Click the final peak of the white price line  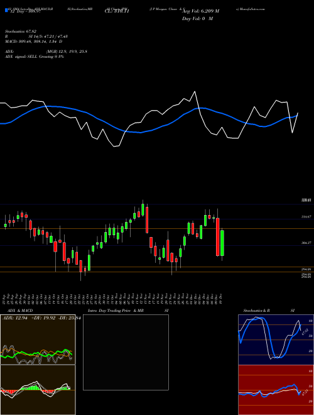[276, 101]
